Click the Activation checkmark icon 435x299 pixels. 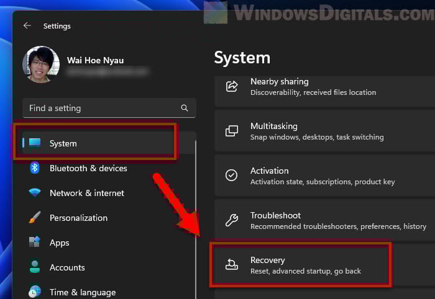click(231, 176)
